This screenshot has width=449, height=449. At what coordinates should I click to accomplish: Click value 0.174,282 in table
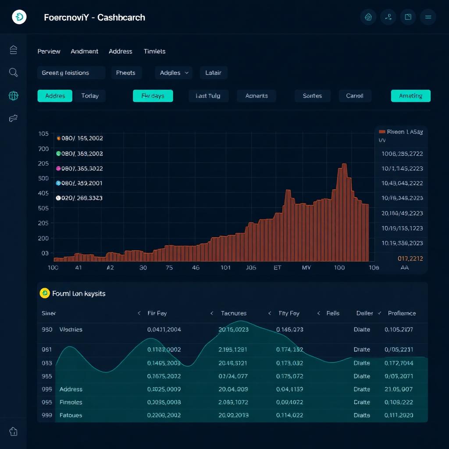click(290, 349)
